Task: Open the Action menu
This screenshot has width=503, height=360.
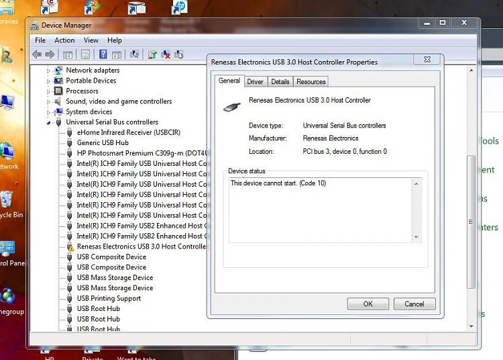Action: pos(64,40)
